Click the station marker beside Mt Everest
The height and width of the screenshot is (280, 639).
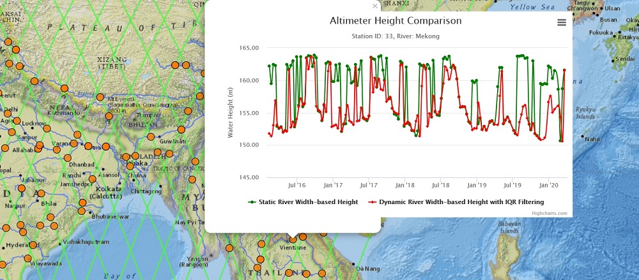click(x=100, y=97)
